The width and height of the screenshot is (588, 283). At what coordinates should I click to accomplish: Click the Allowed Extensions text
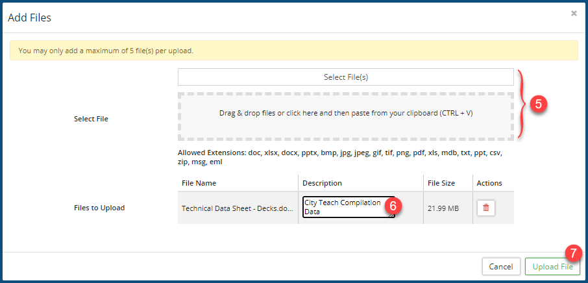(x=339, y=157)
